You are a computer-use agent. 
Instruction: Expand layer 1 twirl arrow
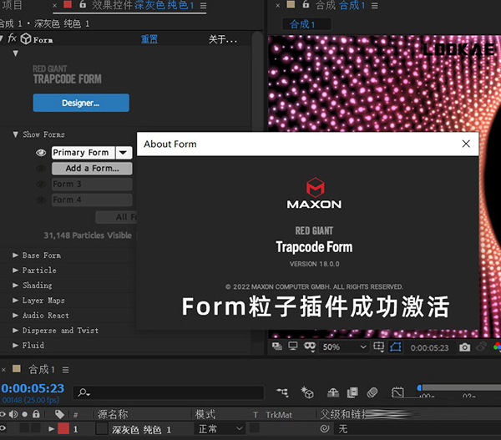51,429
